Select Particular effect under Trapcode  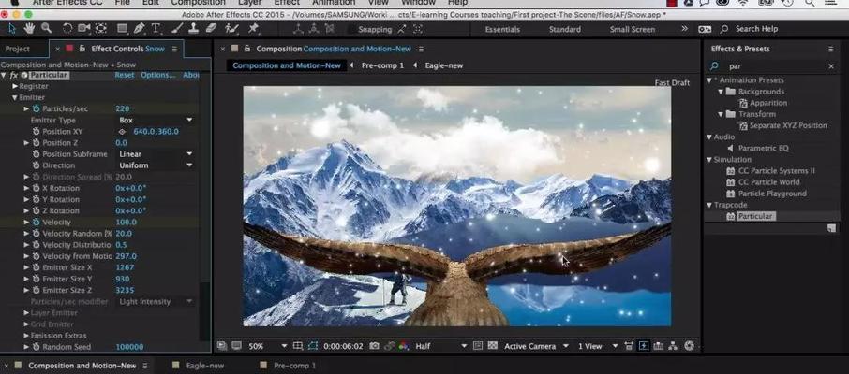tap(756, 216)
